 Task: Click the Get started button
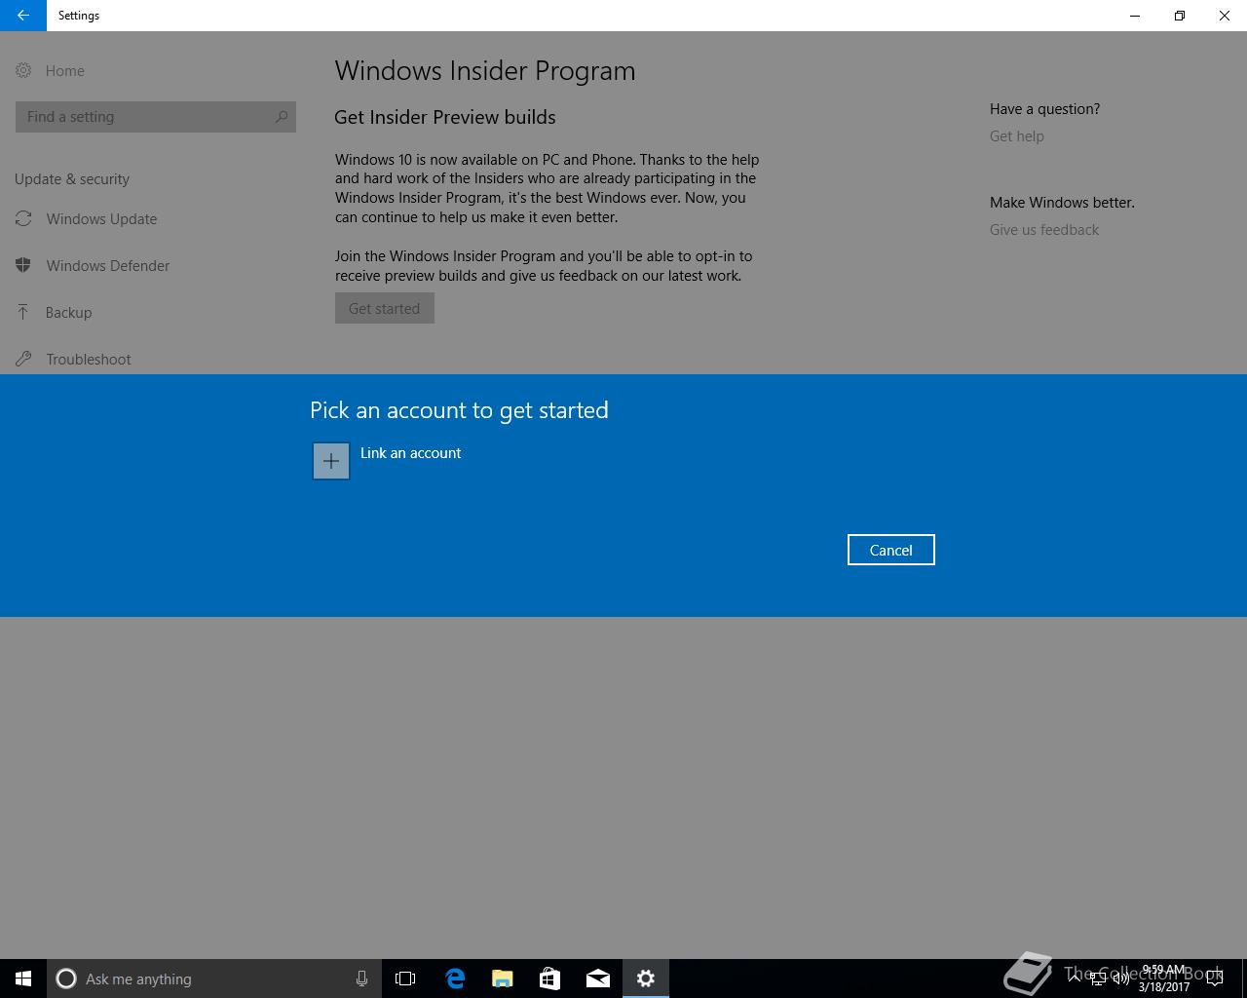(385, 308)
